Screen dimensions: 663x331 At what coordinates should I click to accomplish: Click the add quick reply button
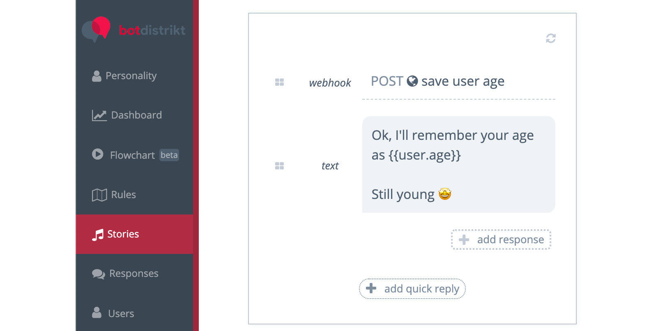tap(412, 289)
